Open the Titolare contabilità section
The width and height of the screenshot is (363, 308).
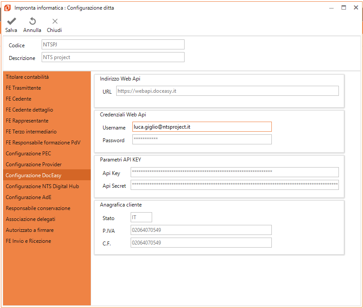pos(27,77)
